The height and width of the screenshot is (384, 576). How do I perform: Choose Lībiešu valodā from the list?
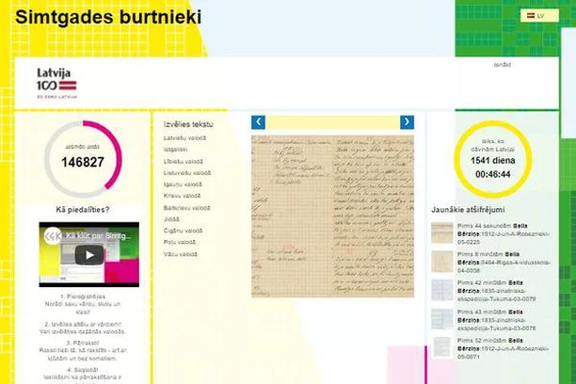(x=183, y=161)
